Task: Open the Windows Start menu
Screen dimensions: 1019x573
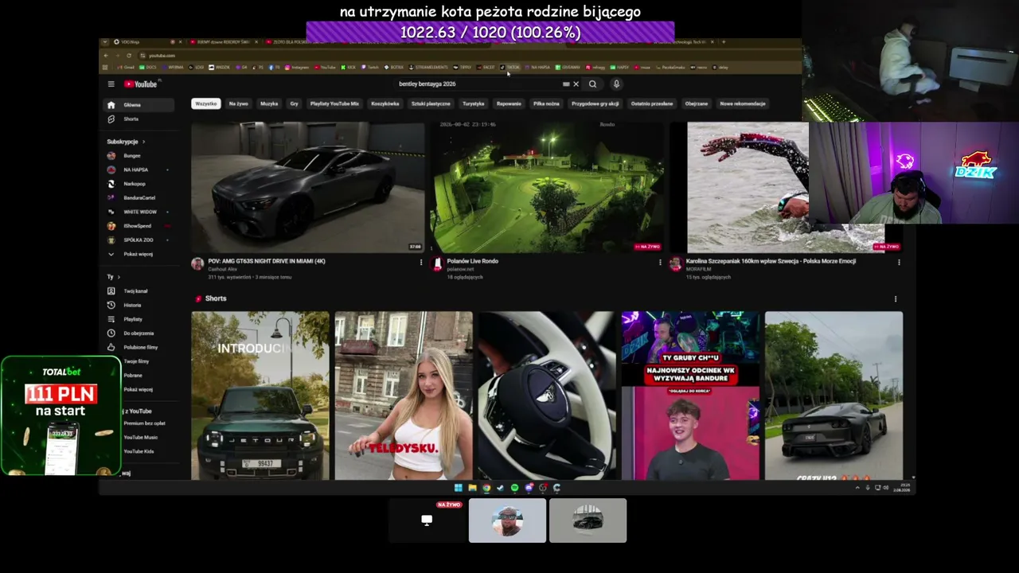Action: [x=458, y=488]
